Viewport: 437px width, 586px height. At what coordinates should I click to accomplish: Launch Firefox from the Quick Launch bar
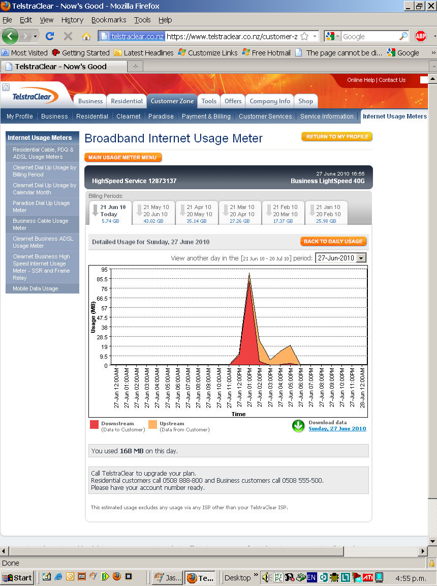(117, 576)
